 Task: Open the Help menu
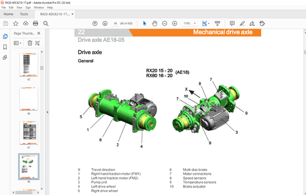pyautogui.click(x=50, y=7)
